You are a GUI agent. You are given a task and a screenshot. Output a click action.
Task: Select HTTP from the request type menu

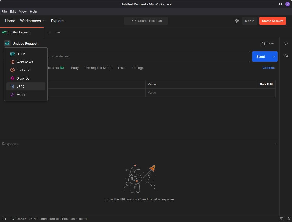coord(21,54)
